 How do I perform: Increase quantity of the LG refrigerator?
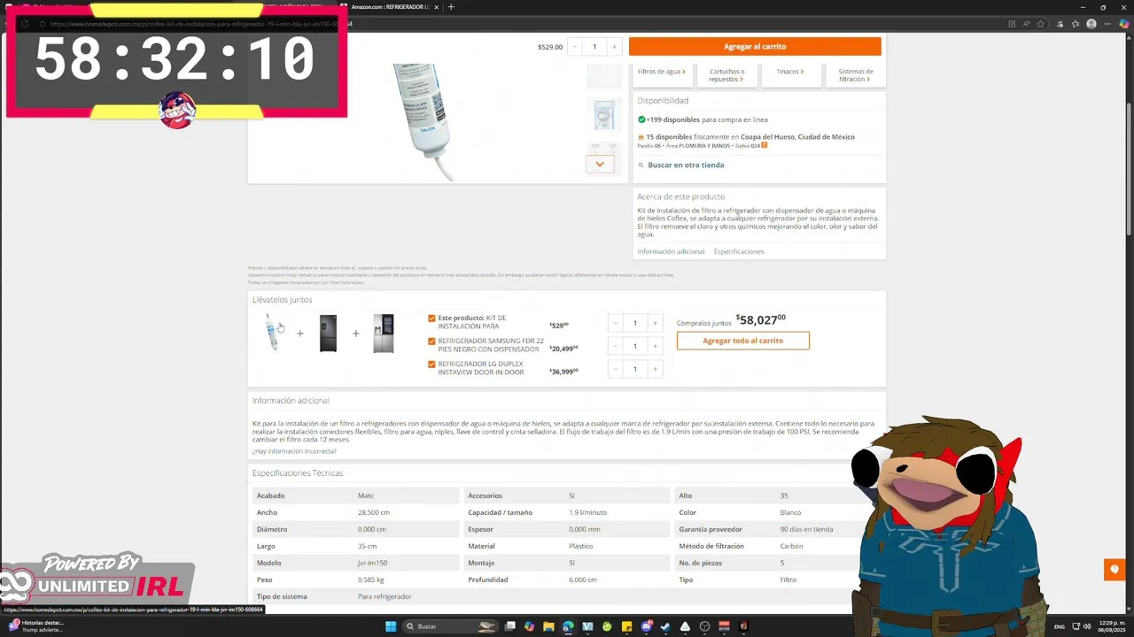655,369
